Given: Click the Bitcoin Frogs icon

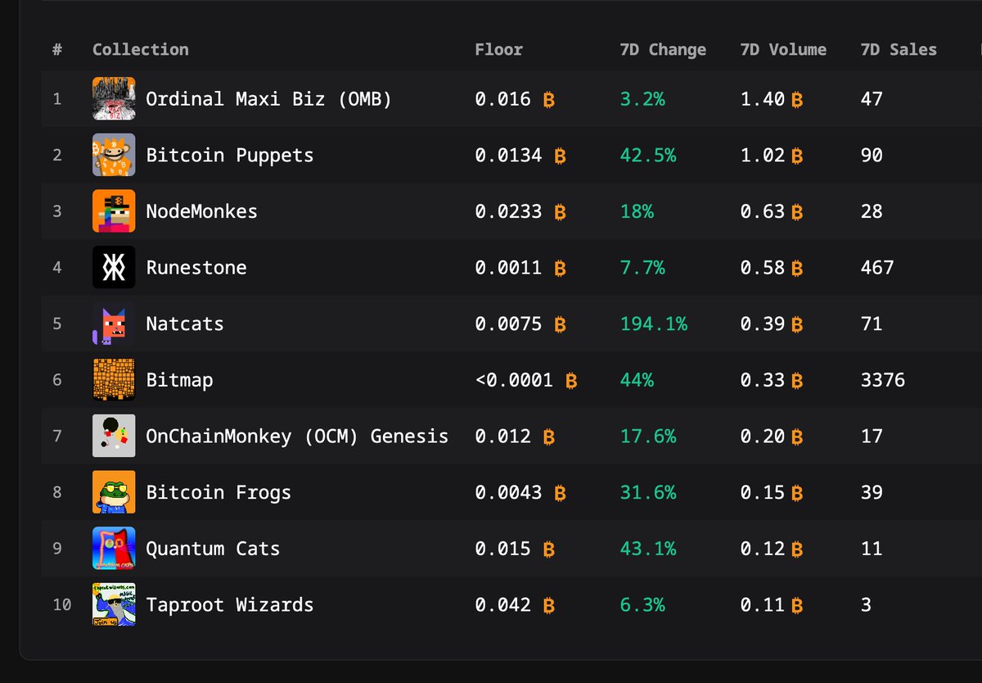Looking at the screenshot, I should pyautogui.click(x=114, y=492).
